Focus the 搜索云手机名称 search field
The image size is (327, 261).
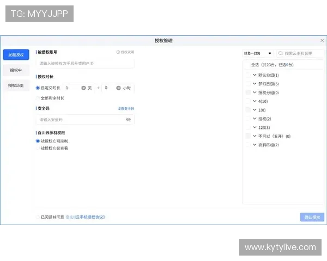click(x=300, y=53)
